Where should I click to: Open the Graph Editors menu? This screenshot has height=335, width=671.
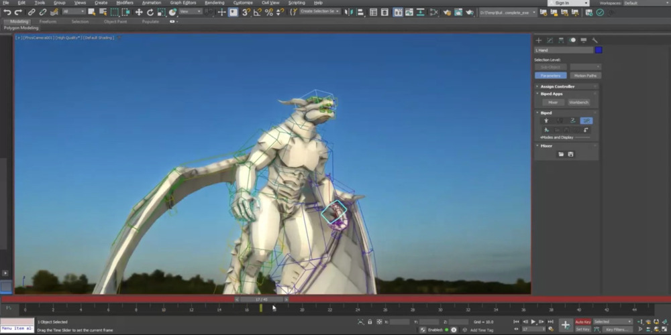pyautogui.click(x=183, y=3)
